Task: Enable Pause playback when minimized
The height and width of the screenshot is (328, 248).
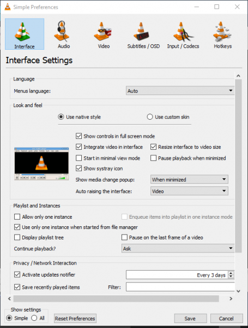Action: click(x=153, y=158)
